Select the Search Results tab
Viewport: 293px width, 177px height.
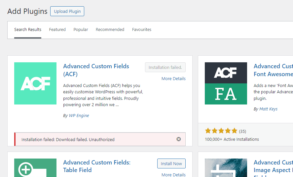[x=28, y=29]
